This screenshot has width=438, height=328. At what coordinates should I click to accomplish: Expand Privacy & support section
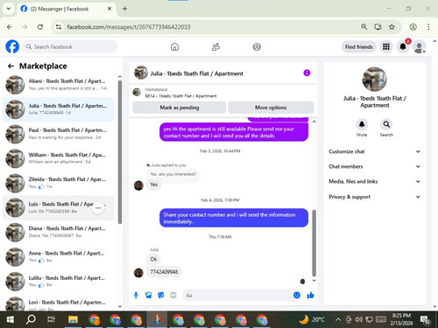click(x=374, y=197)
